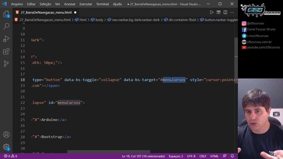Click the word Bootstrap on line 28
283x159 pixels.
pos(52,137)
